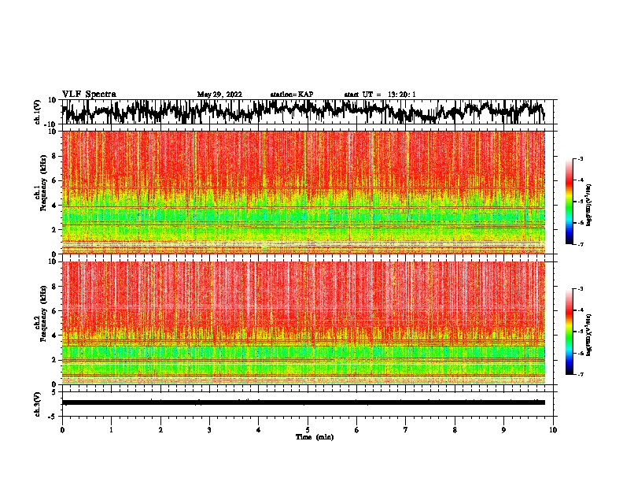Click the ch.1 spectrogram plot area

pos(304,192)
